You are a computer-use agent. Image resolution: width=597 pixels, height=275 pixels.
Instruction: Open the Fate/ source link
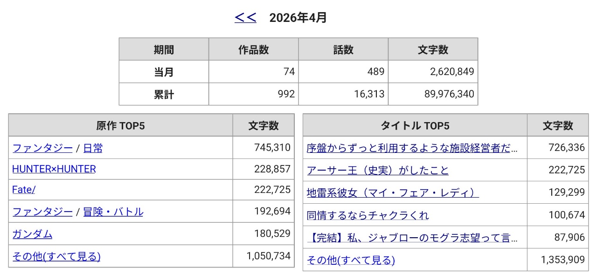pos(24,190)
